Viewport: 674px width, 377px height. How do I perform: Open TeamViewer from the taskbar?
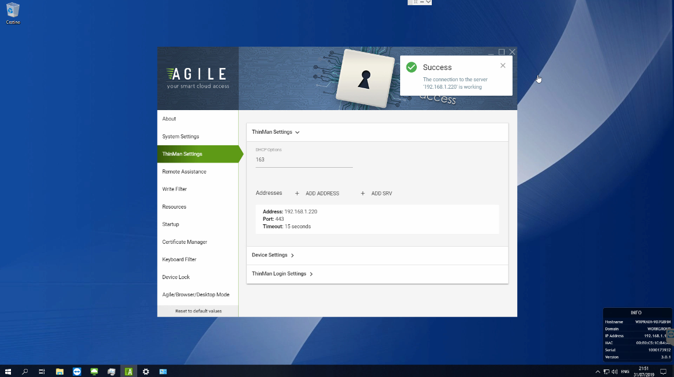pyautogui.click(x=77, y=371)
